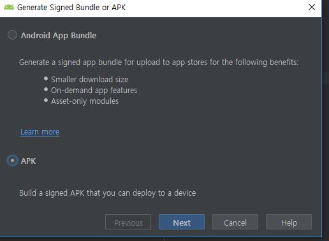Click the 'Build a signed APK' description
Viewport: 329px width, 241px height.
tap(107, 193)
